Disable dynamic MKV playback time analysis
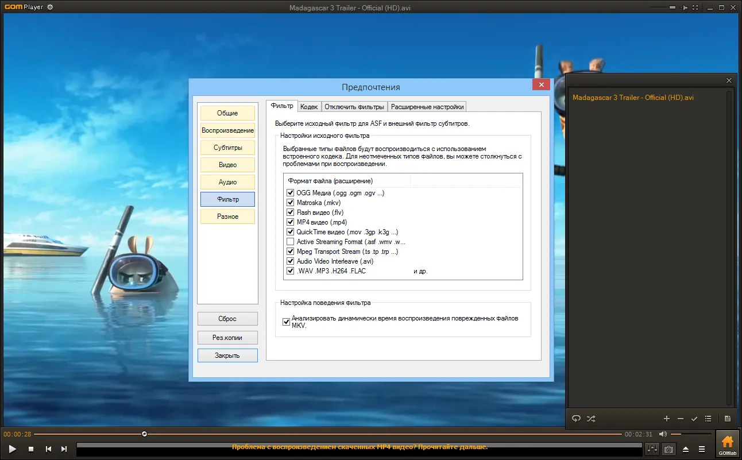The height and width of the screenshot is (460, 742). pos(287,322)
